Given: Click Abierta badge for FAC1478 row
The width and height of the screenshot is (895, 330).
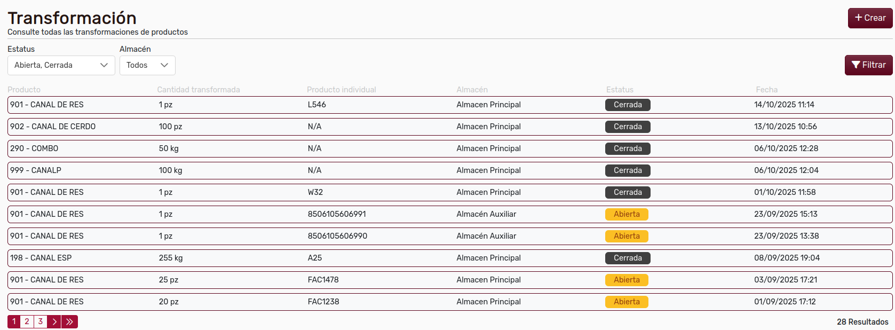Looking at the screenshot, I should click(626, 280).
